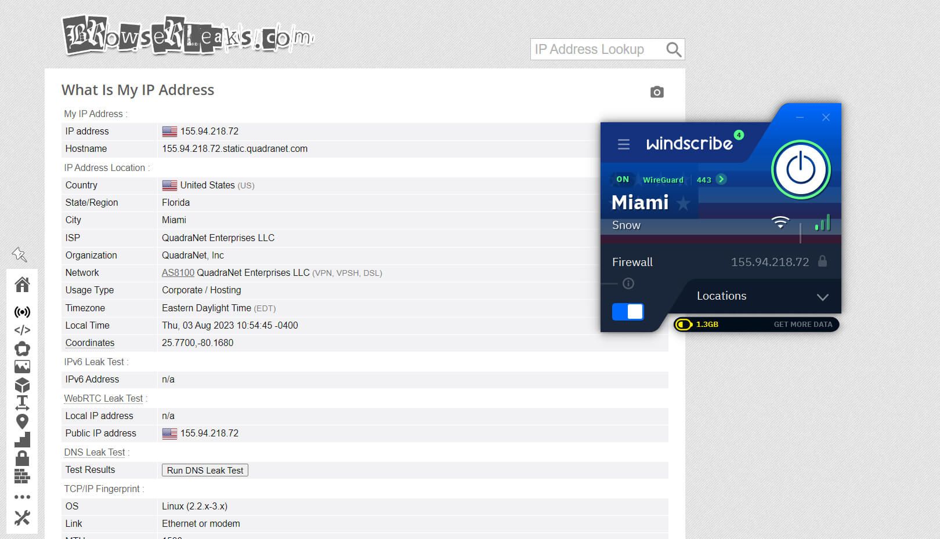The width and height of the screenshot is (940, 539).
Task: Run DNS Leak Test button
Action: (205, 470)
